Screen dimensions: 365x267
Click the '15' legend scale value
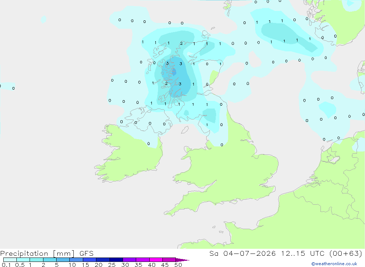[85, 265]
